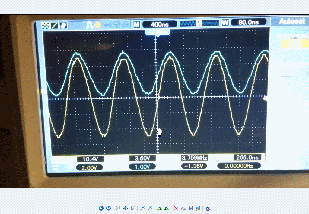Rotate the image counterclockwise
309x214 pixels.
[166, 208]
